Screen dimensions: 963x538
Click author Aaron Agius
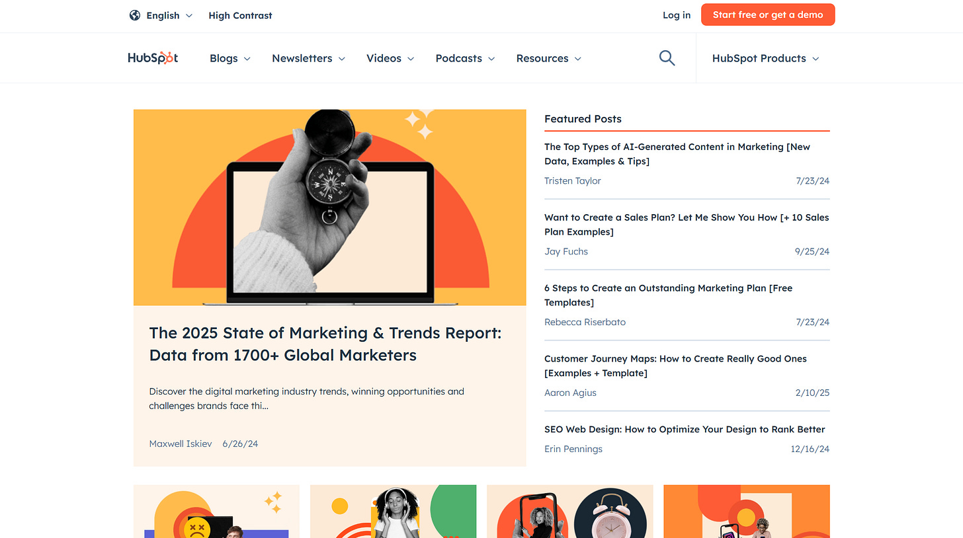coord(570,393)
